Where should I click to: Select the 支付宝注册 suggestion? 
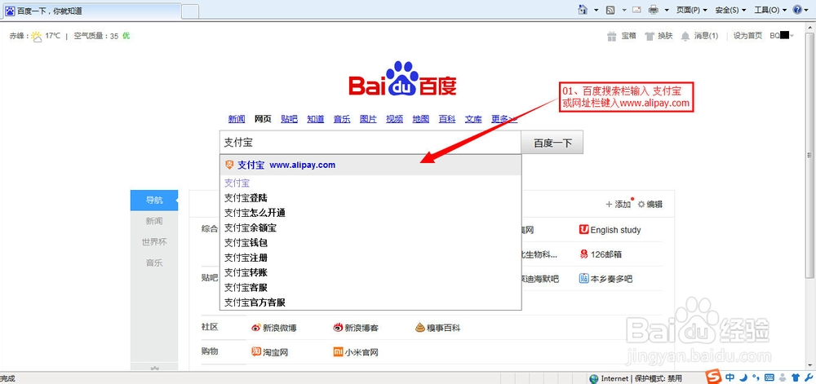(x=370, y=258)
